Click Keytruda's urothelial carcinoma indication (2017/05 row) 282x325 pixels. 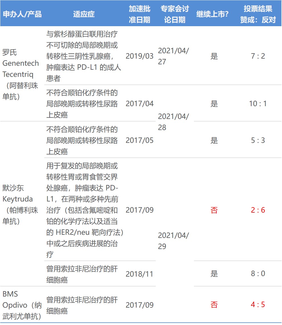[x=82, y=140]
